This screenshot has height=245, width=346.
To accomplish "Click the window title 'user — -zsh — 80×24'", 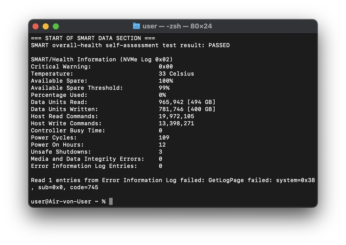I will pyautogui.click(x=177, y=26).
